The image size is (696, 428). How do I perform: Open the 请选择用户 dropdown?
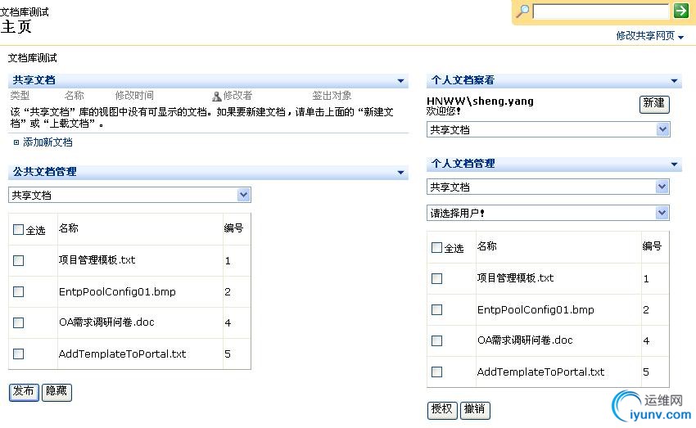coord(548,213)
